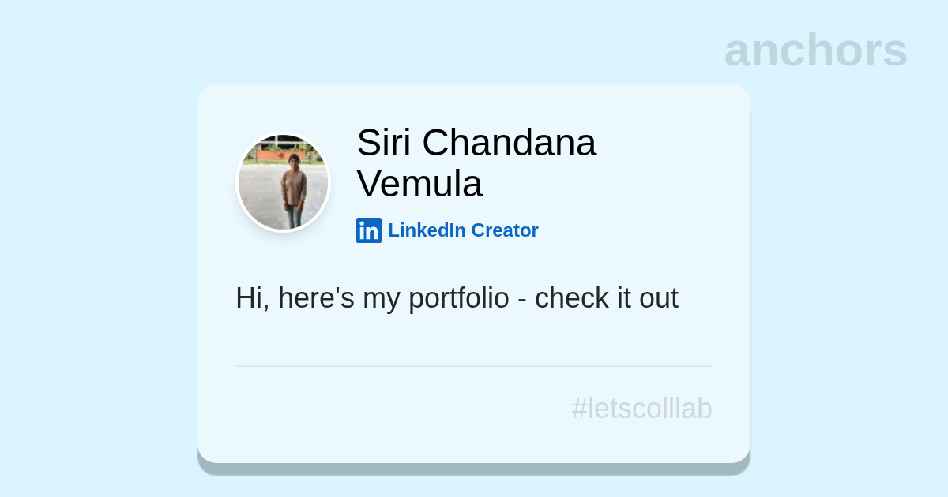Click the word "Chandana" in the name
The width and height of the screenshot is (948, 497).
pos(509,143)
